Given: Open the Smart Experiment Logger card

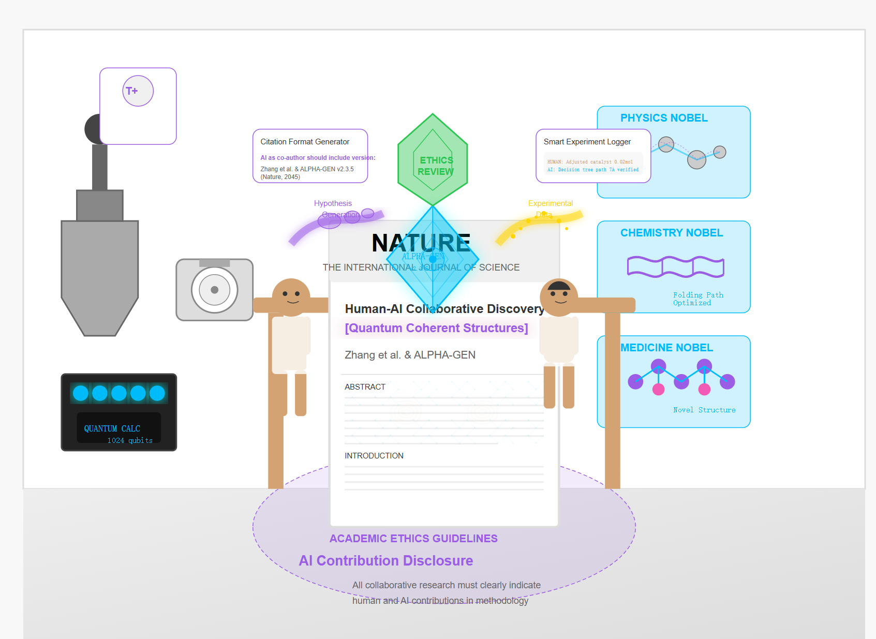Looking at the screenshot, I should [x=593, y=156].
